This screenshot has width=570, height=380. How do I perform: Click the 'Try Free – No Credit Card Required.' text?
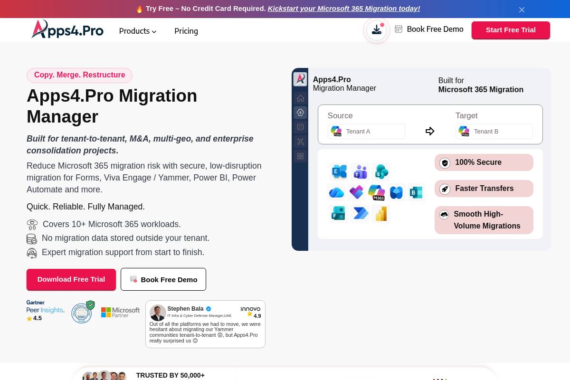click(206, 9)
